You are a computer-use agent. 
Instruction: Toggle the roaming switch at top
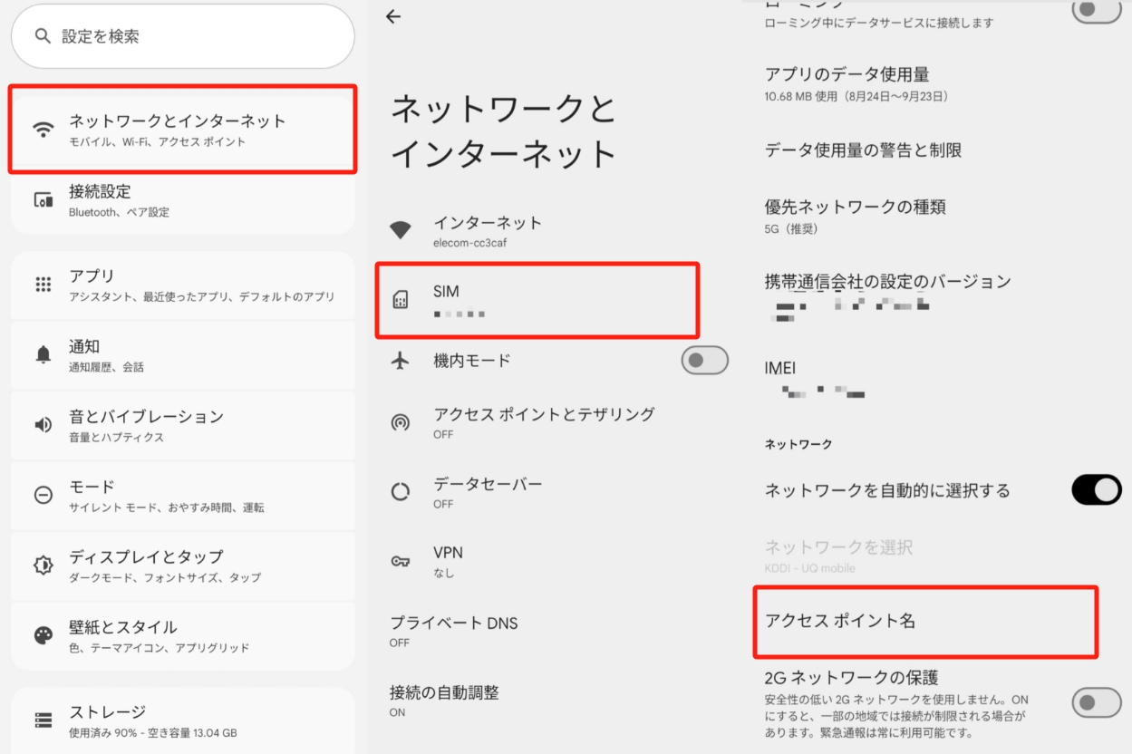coord(1097,11)
